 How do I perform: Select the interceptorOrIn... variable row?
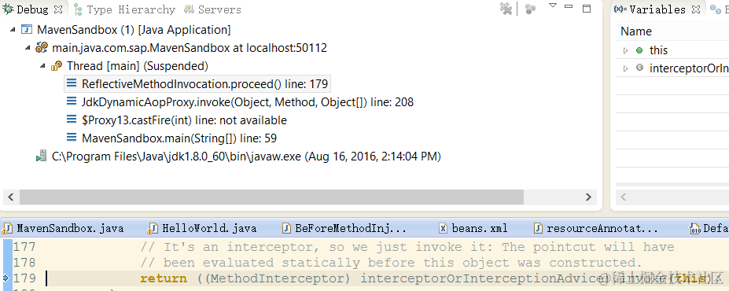click(672, 68)
